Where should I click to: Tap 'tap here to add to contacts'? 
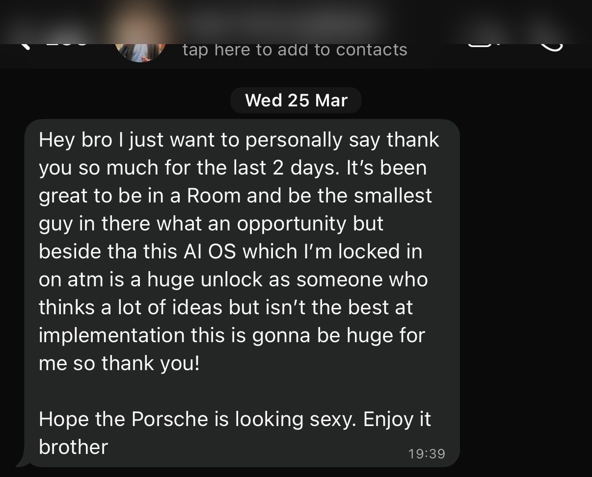click(x=295, y=49)
